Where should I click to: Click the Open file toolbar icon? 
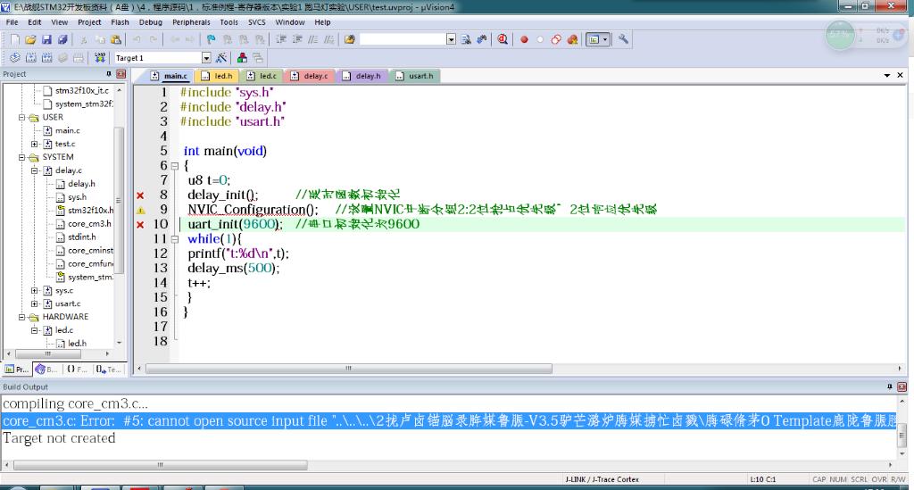(30, 39)
